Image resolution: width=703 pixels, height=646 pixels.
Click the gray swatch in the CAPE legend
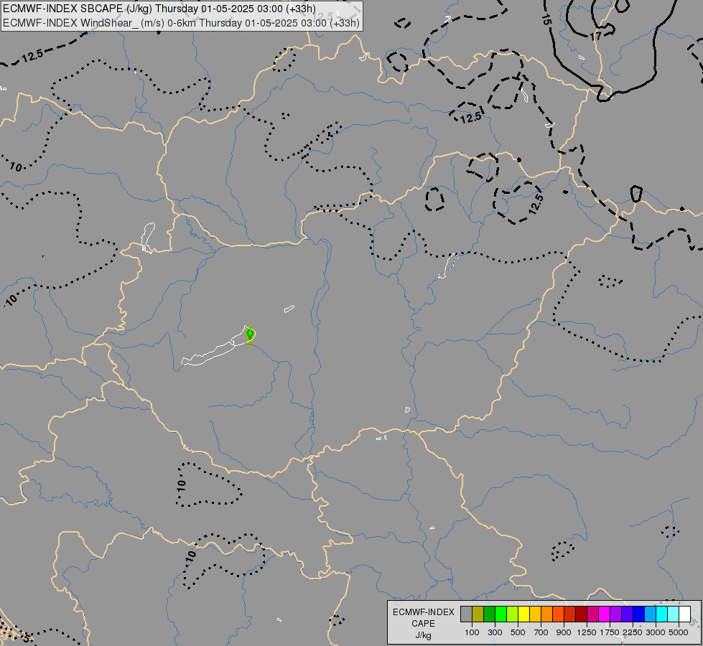[x=466, y=614]
